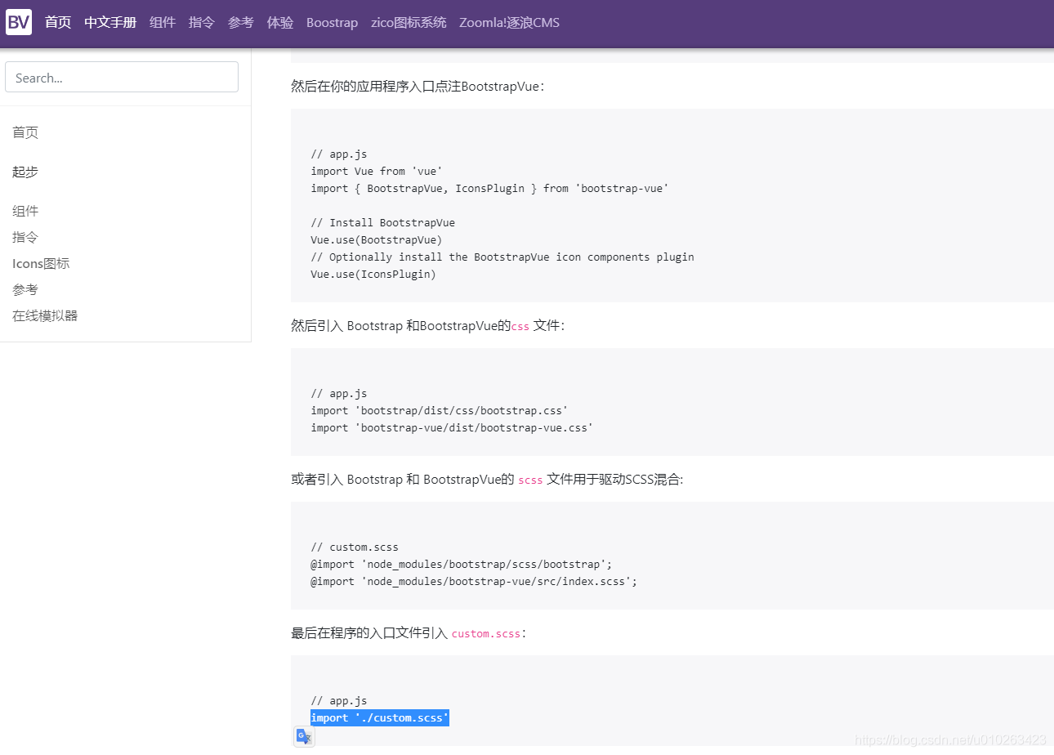Screen dimensions: 1054x755
Task: Select 组件 from the top navigation
Action: tap(162, 22)
